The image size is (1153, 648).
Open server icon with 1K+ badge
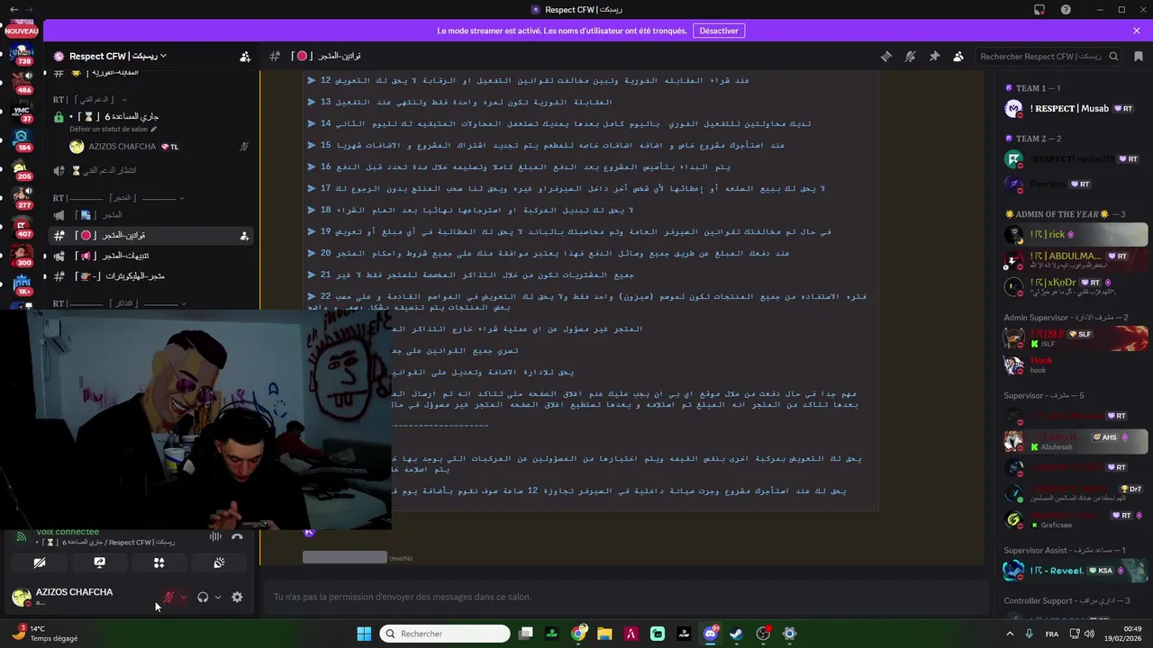click(22, 284)
